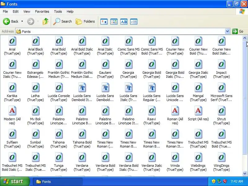Click the Vrinda (TrueType) label
This screenshot has height=186, width=248.
pos(175,167)
